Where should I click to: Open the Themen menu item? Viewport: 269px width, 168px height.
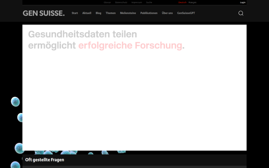pos(111,13)
